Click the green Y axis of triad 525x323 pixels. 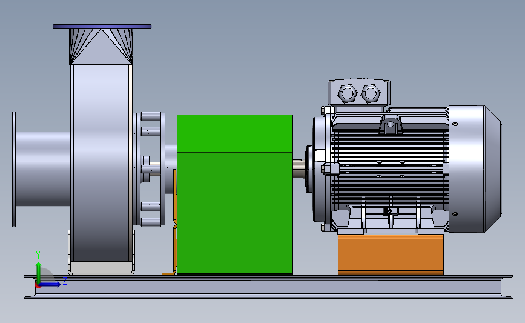[39, 273]
